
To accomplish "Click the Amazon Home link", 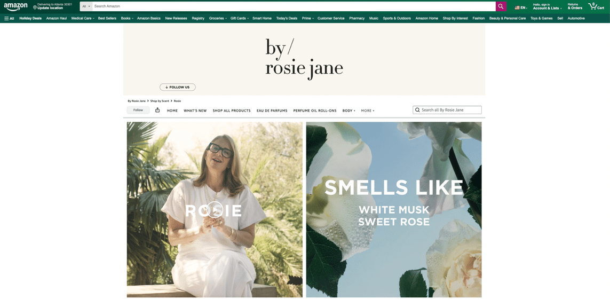I will 427,18.
